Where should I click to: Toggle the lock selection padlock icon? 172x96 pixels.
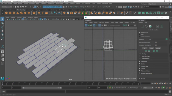(x=64, y=7)
